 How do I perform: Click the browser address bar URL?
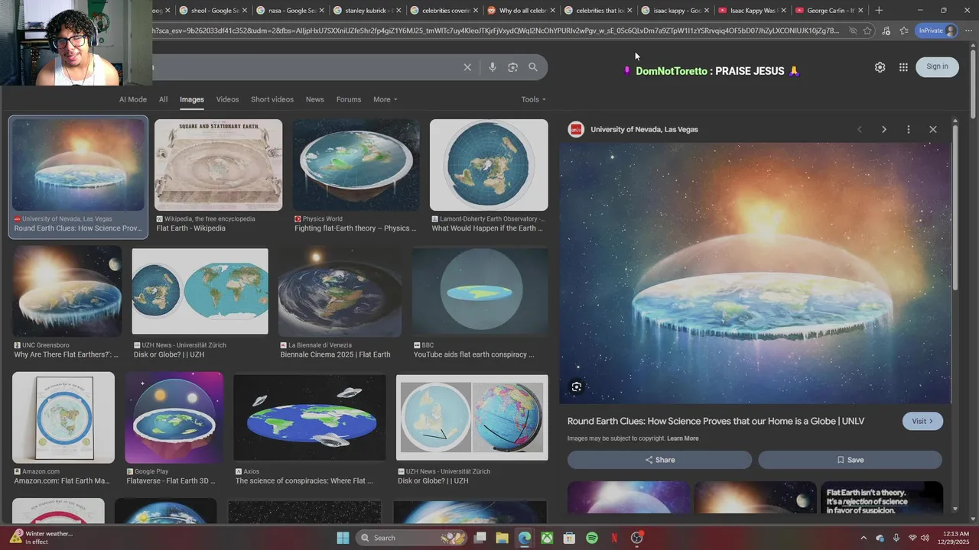tap(497, 31)
